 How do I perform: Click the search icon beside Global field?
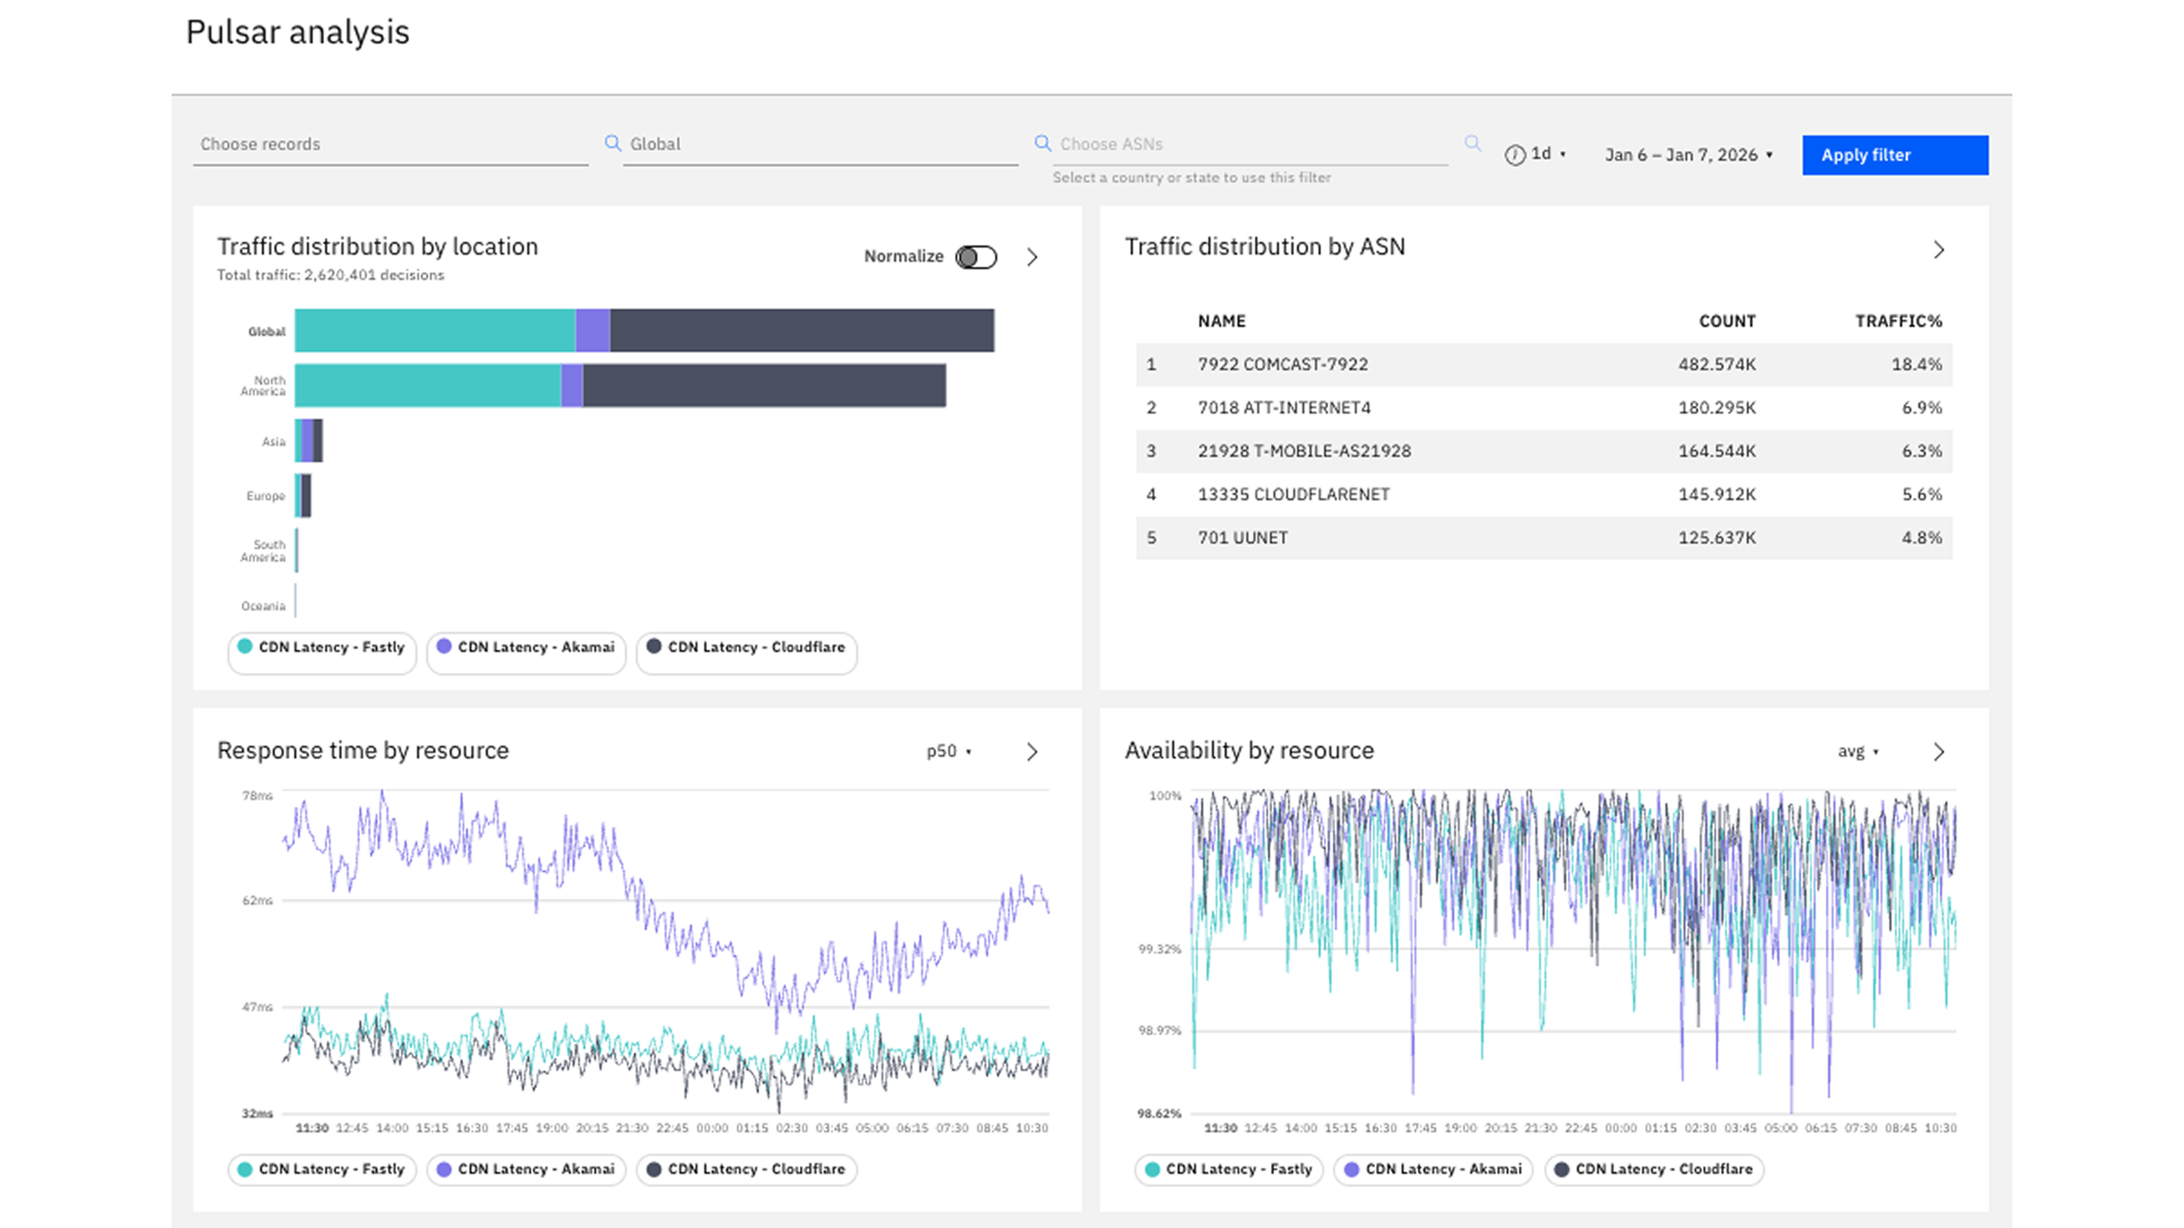pos(612,143)
